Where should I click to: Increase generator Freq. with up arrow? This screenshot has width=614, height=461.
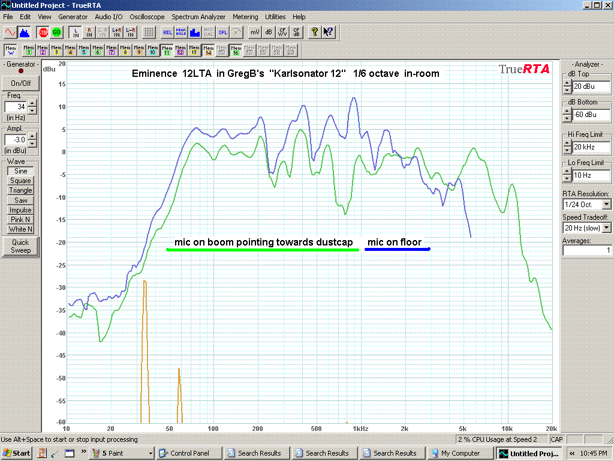(x=32, y=103)
